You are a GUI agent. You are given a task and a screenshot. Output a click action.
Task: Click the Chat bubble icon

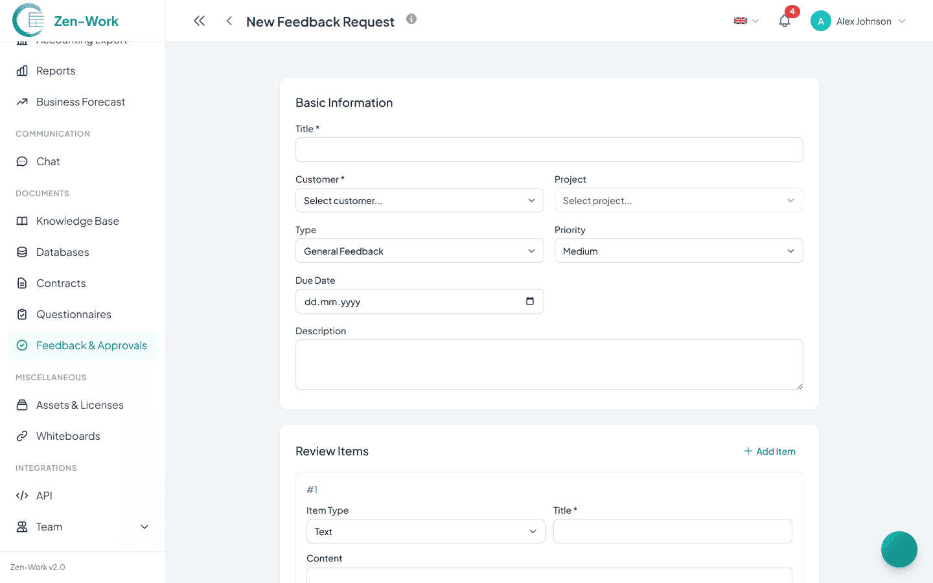coord(22,161)
